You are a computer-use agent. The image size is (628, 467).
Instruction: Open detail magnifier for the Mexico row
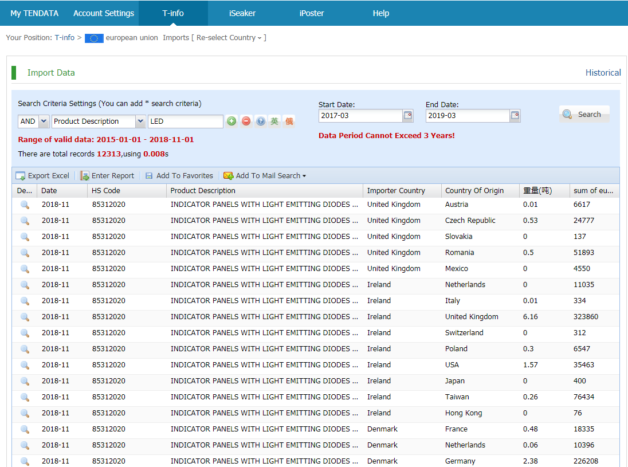click(x=25, y=269)
